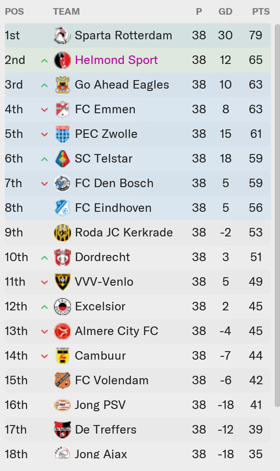
Task: Click the Roda JC Kerkrade badge
Action: (x=62, y=233)
